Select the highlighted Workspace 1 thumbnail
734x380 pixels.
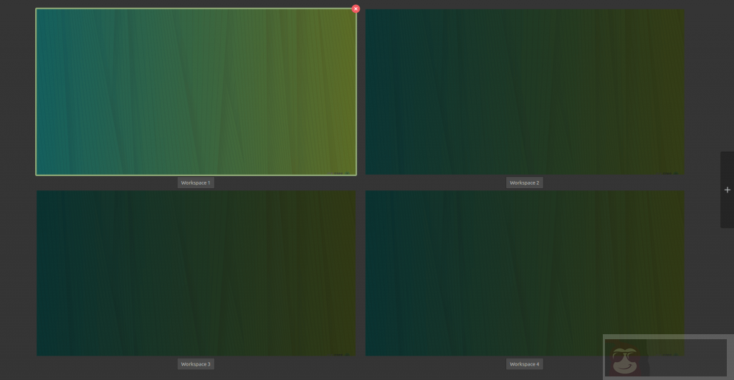[196, 92]
